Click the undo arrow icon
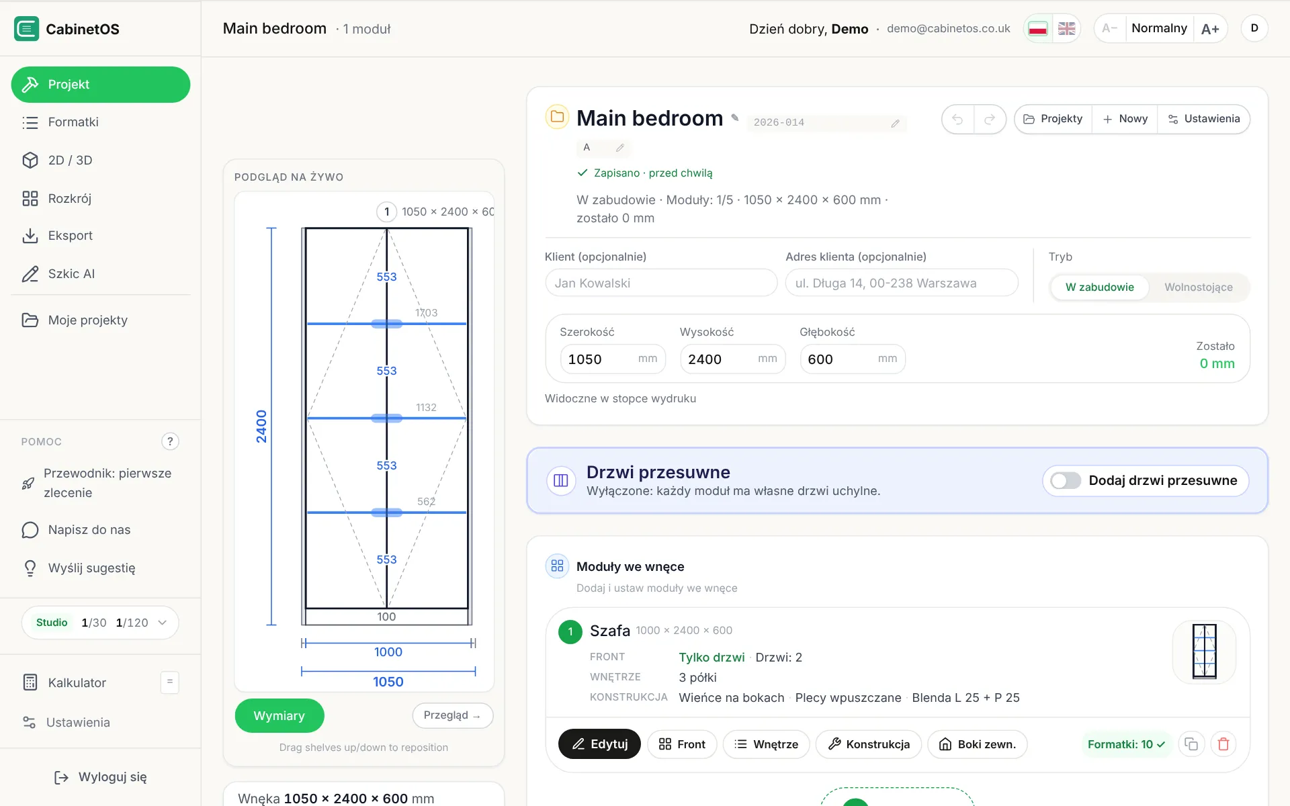 point(957,120)
